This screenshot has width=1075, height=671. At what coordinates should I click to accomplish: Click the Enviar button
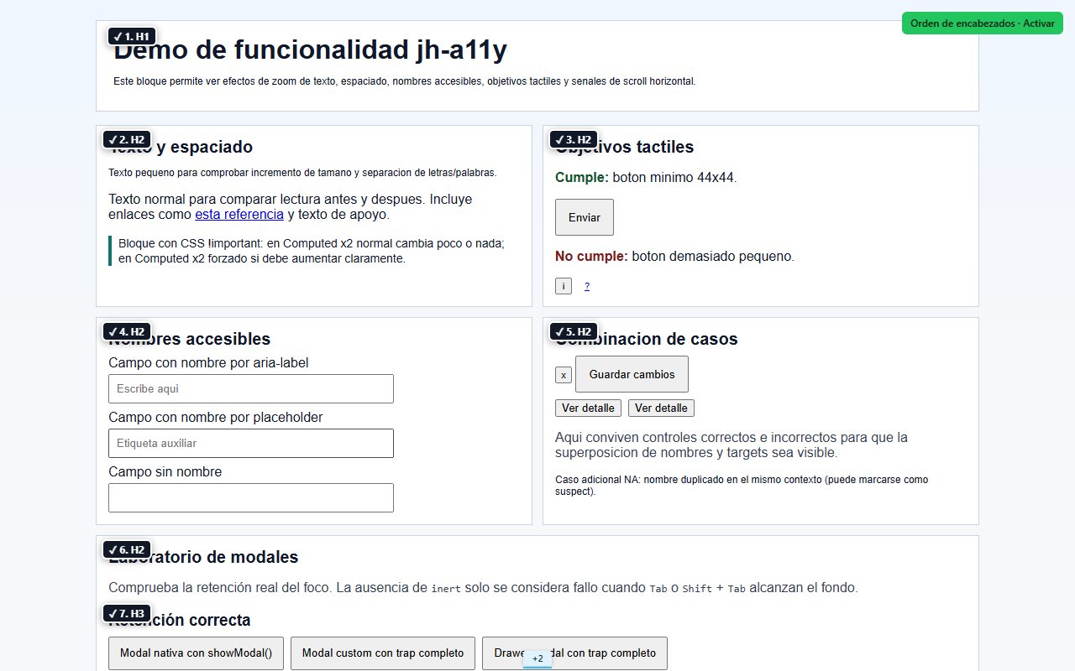(585, 217)
